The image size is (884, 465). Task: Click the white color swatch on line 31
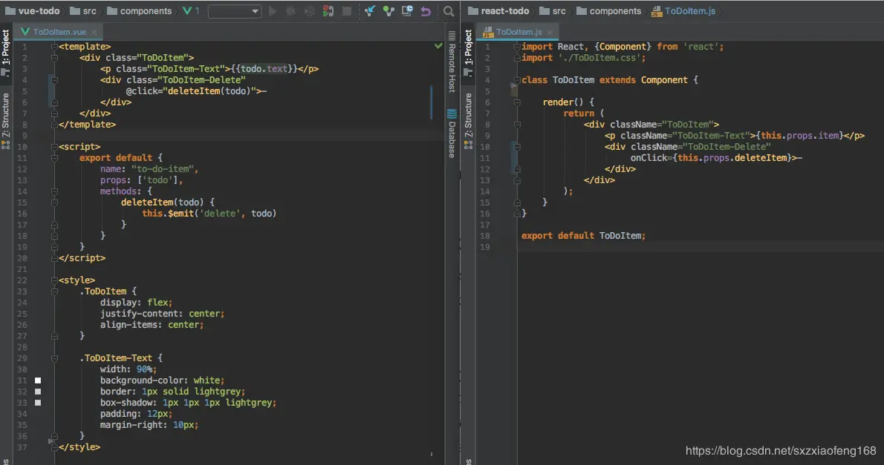(x=38, y=380)
